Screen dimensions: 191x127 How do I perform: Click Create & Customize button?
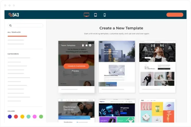(76, 66)
